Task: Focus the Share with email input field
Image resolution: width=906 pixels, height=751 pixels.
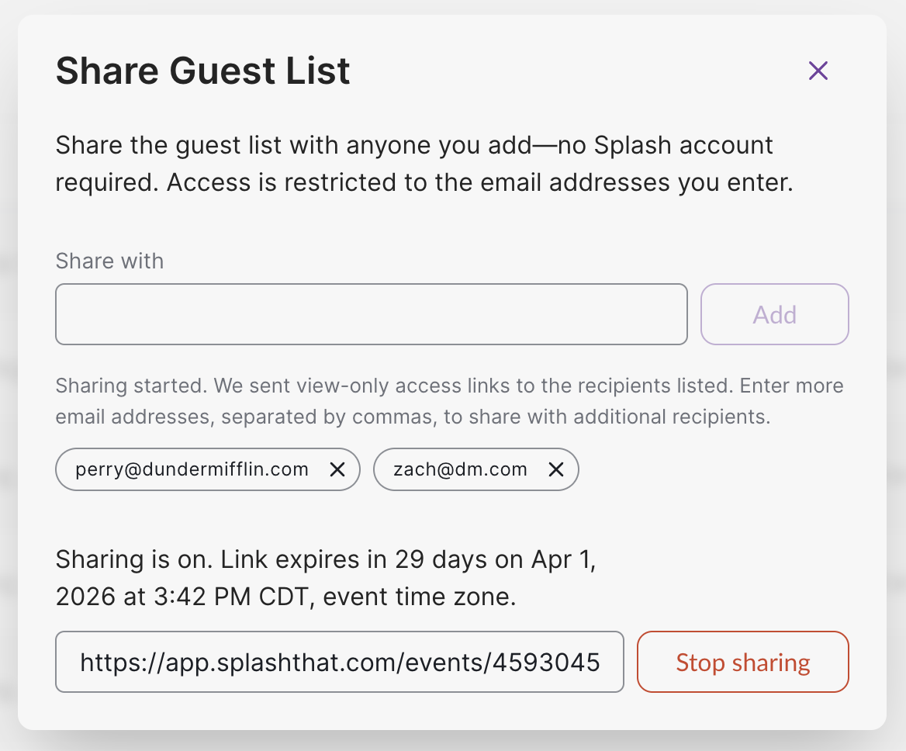Action: click(371, 314)
